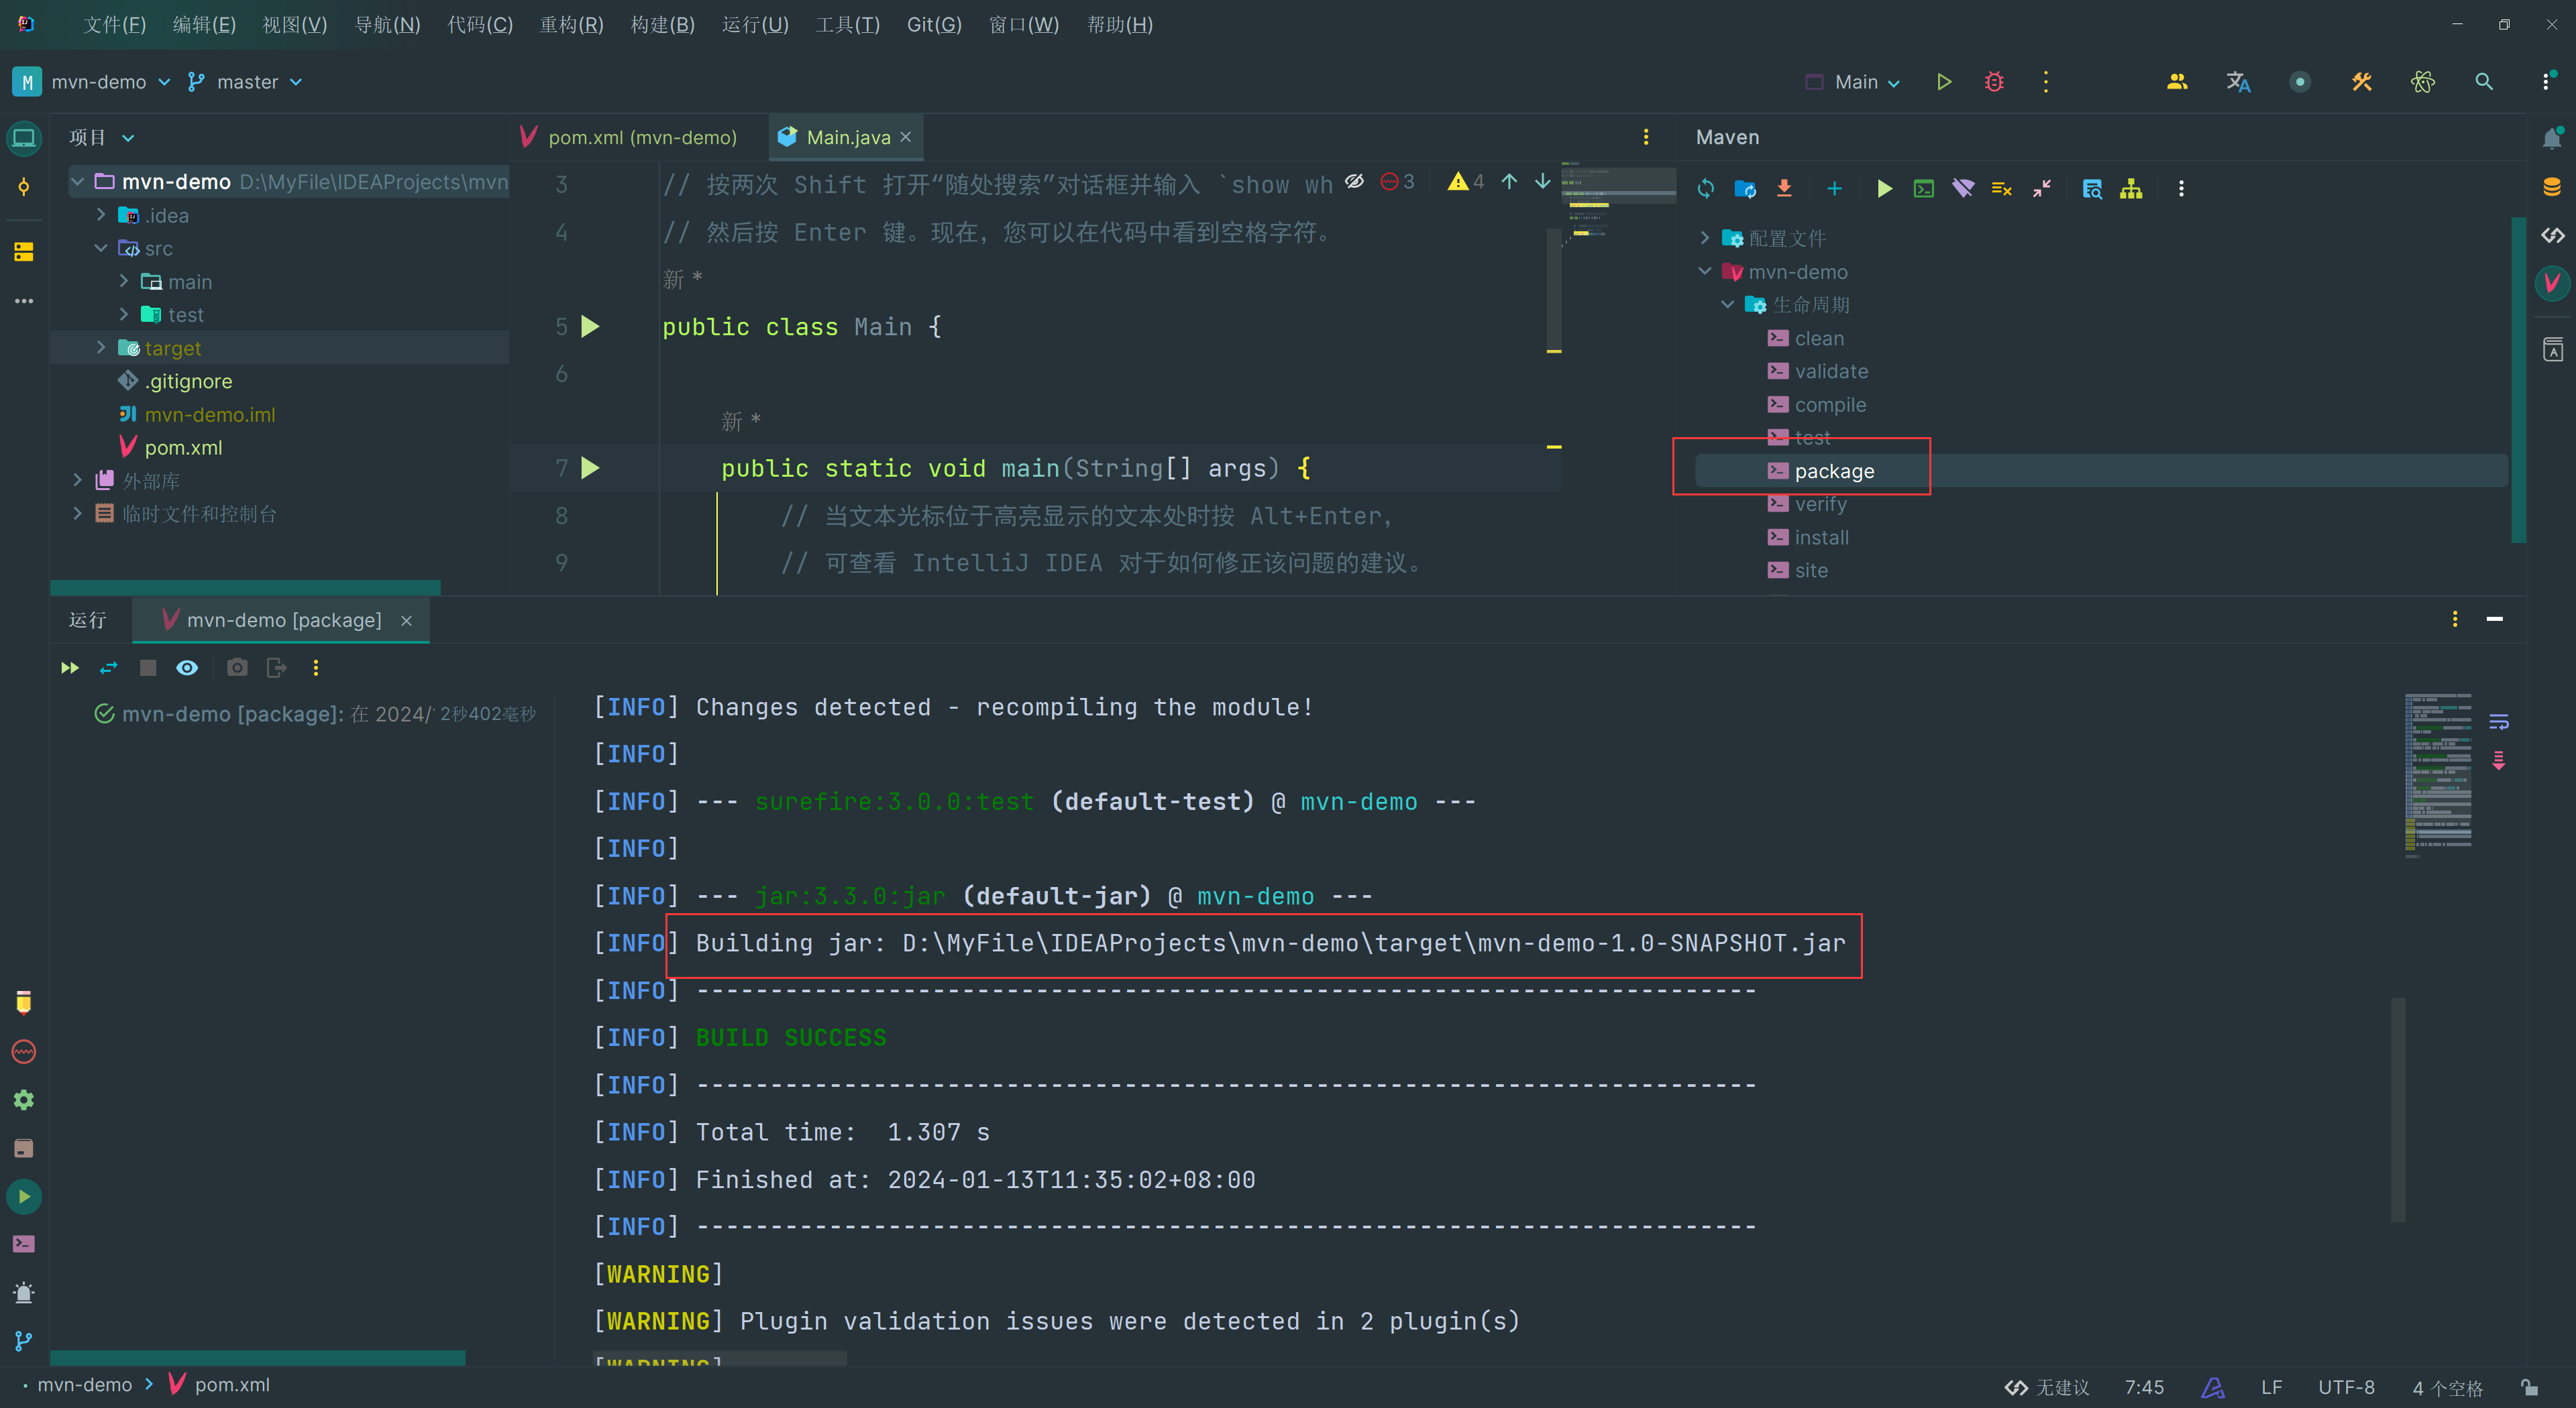2576x1408 pixels.
Task: Rerun mvn-demo package in Run panel
Action: point(70,668)
